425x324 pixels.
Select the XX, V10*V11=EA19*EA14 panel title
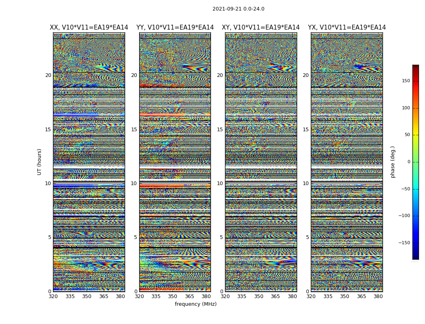[89, 28]
